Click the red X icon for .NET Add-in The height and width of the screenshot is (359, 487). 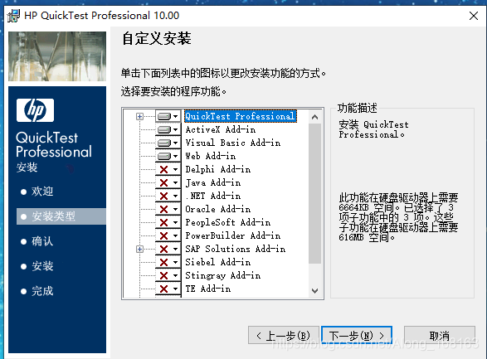click(x=163, y=196)
